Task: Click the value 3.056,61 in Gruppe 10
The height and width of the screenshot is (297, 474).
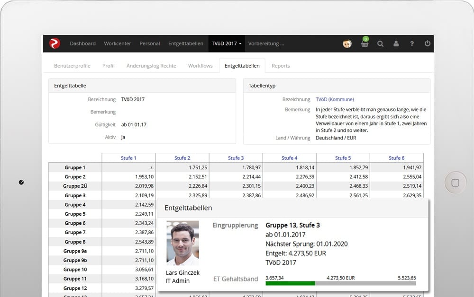Action: 144,270
